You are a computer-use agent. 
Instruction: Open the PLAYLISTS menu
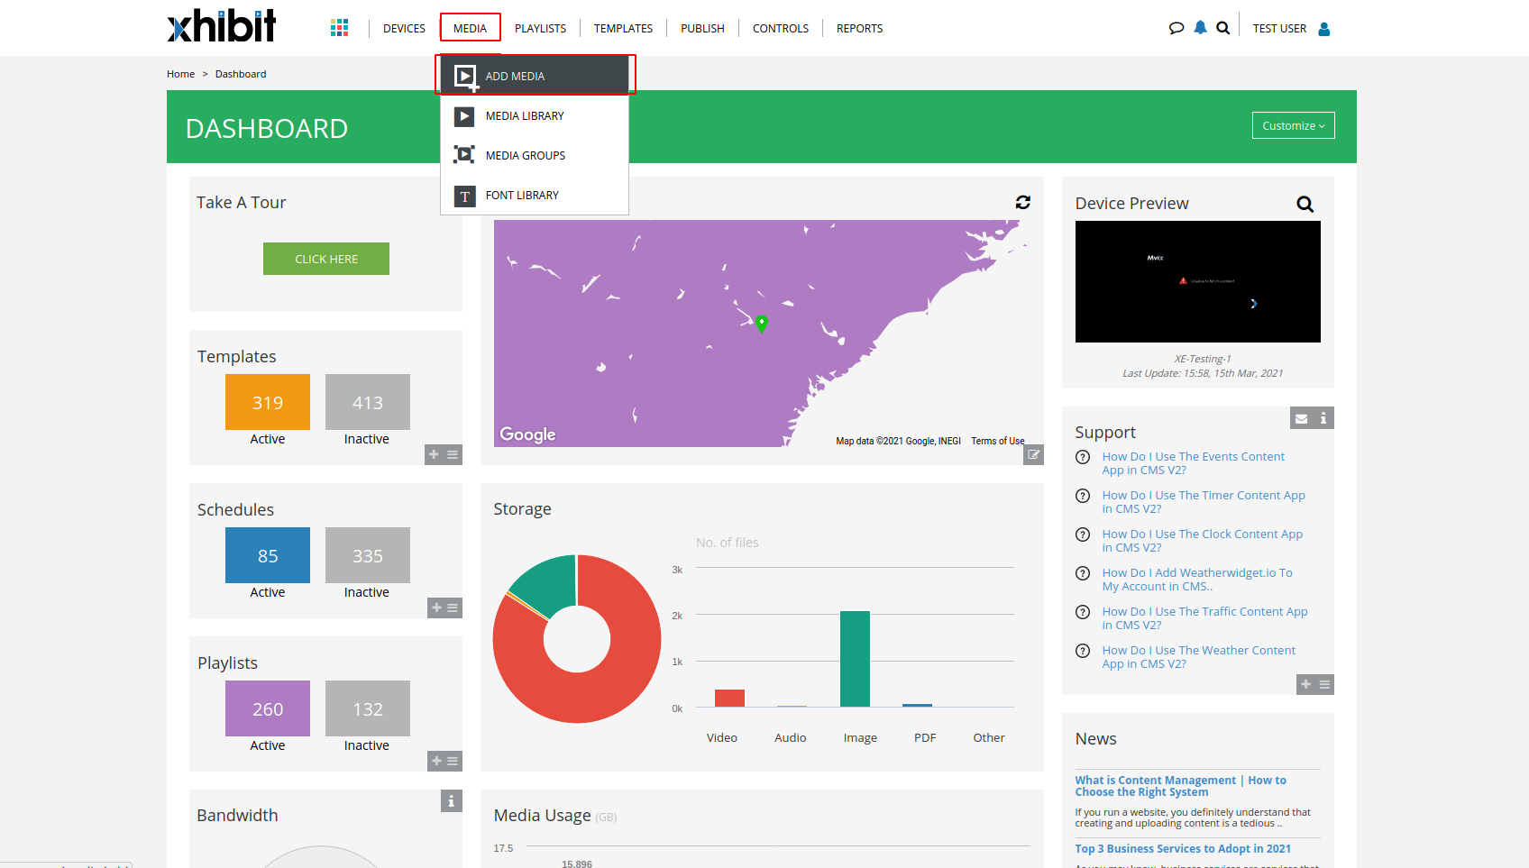tap(541, 29)
